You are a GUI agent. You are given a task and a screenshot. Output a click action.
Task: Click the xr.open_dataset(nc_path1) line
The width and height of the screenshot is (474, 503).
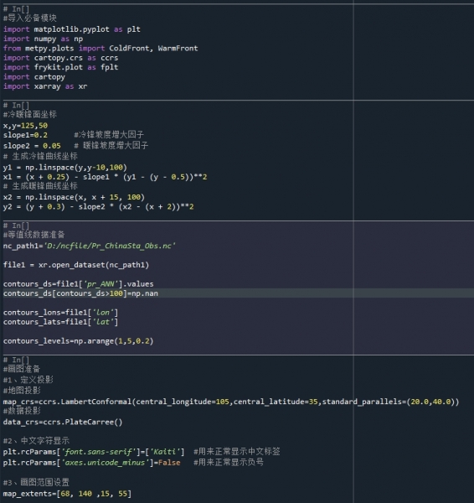[76, 265]
